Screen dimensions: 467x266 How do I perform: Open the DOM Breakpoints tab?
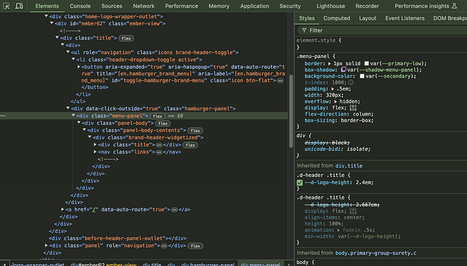pos(450,18)
